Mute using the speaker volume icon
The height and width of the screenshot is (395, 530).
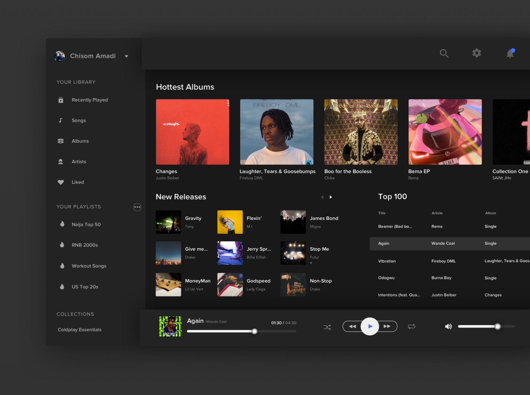click(x=448, y=327)
